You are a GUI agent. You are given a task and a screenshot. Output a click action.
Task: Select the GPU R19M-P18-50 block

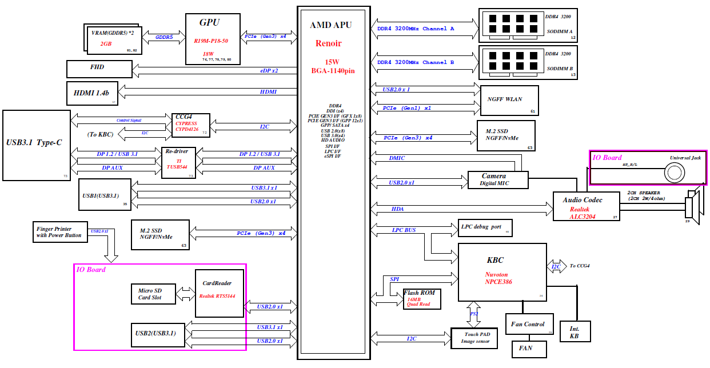pos(213,39)
